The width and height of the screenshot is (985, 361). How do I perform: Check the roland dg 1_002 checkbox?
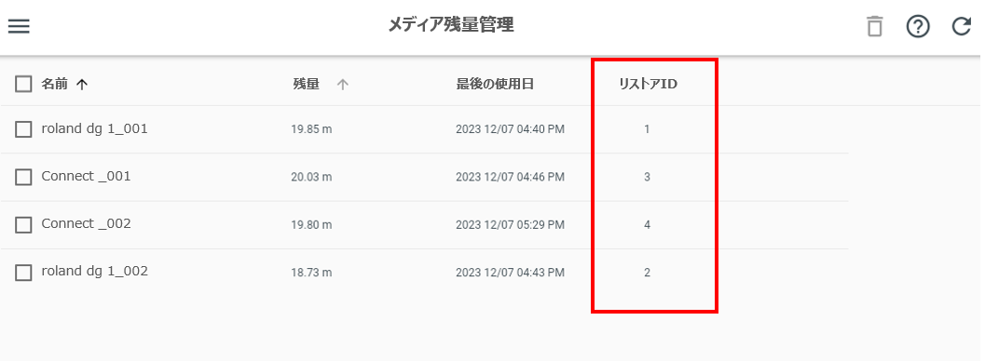23,273
